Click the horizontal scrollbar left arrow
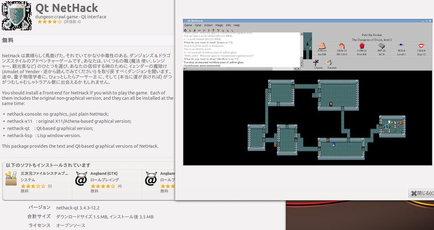 (x=185, y=69)
